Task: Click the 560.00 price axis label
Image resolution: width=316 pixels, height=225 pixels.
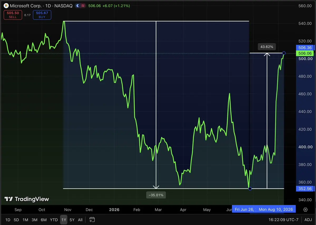Action: [305, 6]
